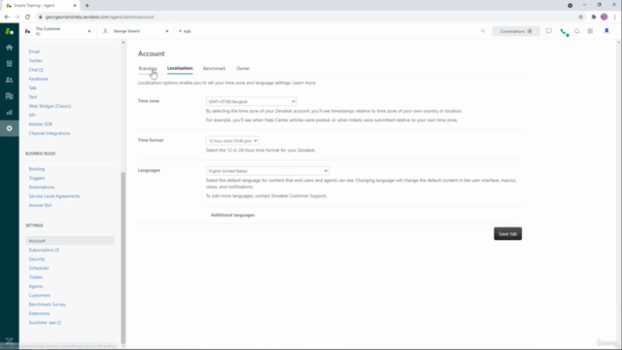Open Sunshine new link
This screenshot has width=622, height=350.
tap(45, 323)
